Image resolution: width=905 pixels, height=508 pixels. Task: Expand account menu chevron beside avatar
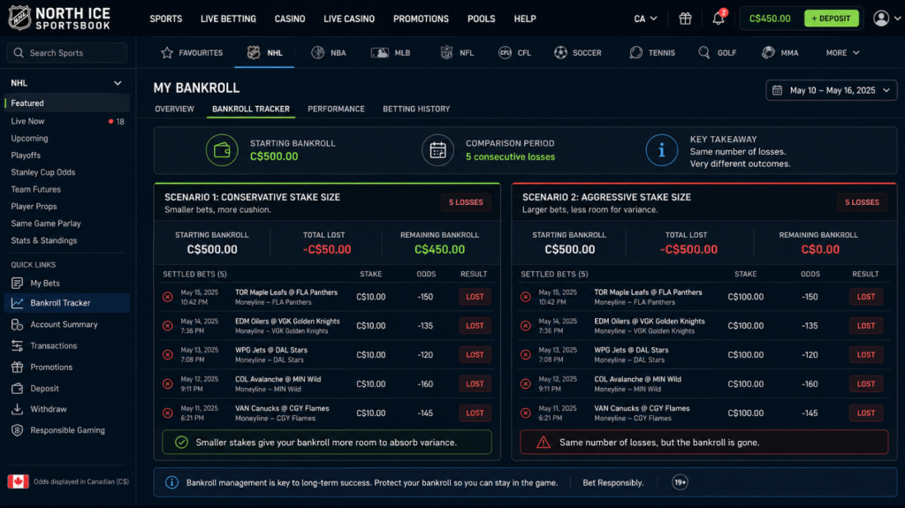[x=897, y=19]
